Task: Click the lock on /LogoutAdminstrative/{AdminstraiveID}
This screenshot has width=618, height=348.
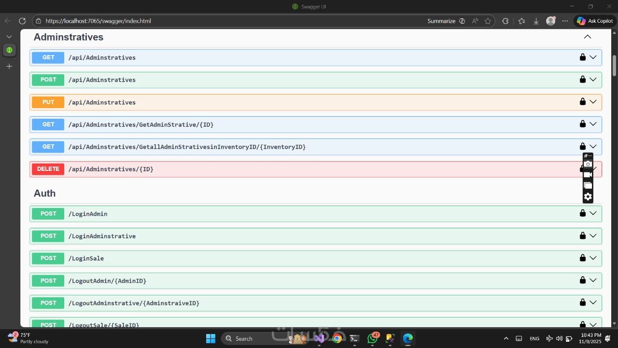Action: pos(583,303)
